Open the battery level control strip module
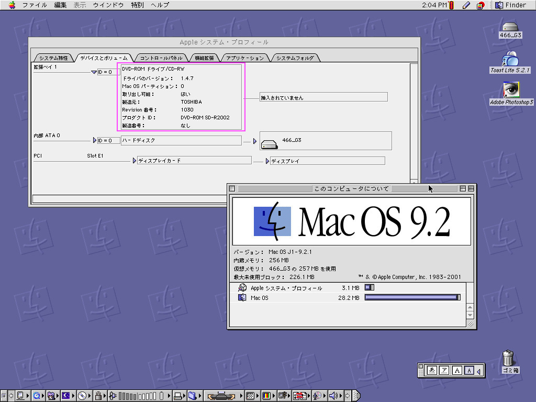Screen dimensions: 536x402 tap(139, 396)
